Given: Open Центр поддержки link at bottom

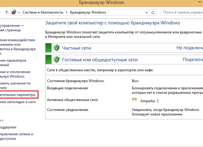Looking at the screenshot, I should tap(8, 127).
